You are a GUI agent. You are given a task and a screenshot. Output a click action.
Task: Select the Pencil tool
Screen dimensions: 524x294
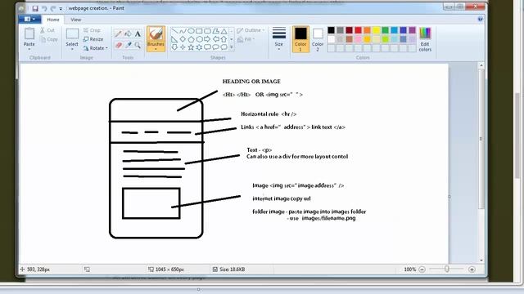pos(118,33)
